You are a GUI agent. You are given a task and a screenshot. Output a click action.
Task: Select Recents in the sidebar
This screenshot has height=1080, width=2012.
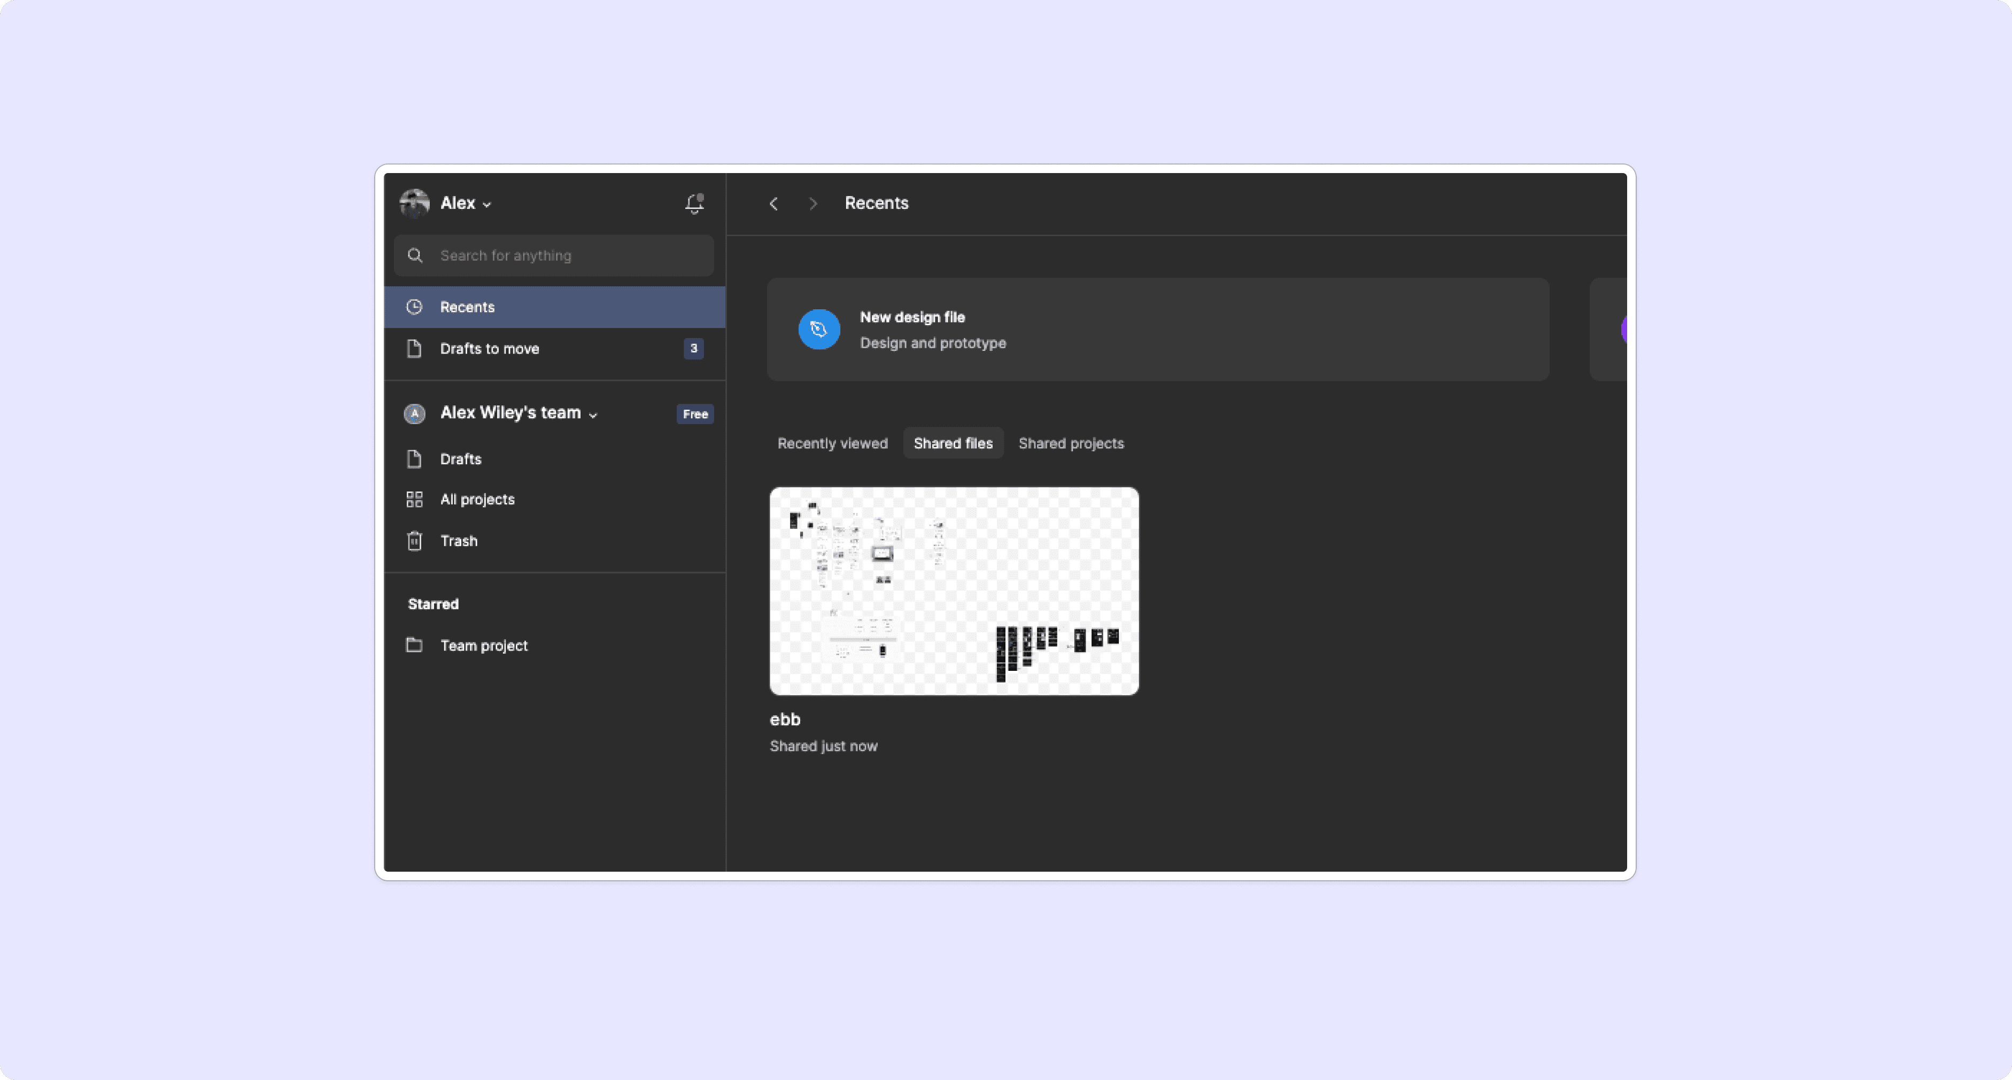click(x=554, y=307)
